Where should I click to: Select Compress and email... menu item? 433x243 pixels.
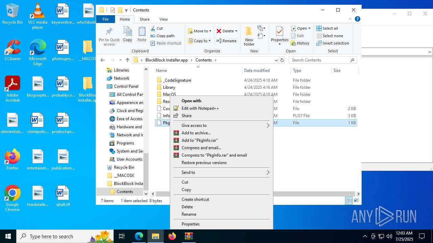tap(222, 148)
